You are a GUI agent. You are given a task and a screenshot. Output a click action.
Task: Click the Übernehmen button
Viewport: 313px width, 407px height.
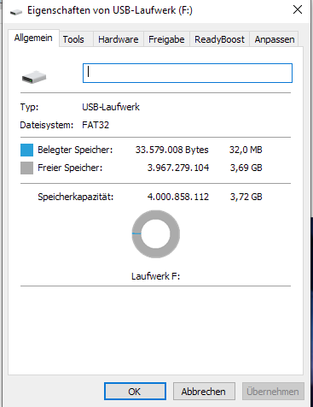pos(273,392)
